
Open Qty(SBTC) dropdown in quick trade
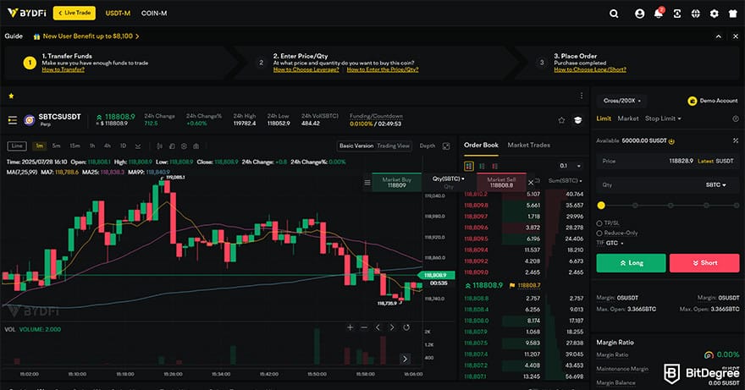pyautogui.click(x=448, y=179)
